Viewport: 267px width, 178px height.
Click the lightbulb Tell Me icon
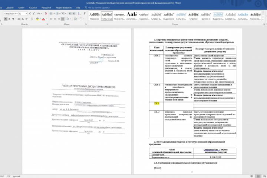[86, 7]
